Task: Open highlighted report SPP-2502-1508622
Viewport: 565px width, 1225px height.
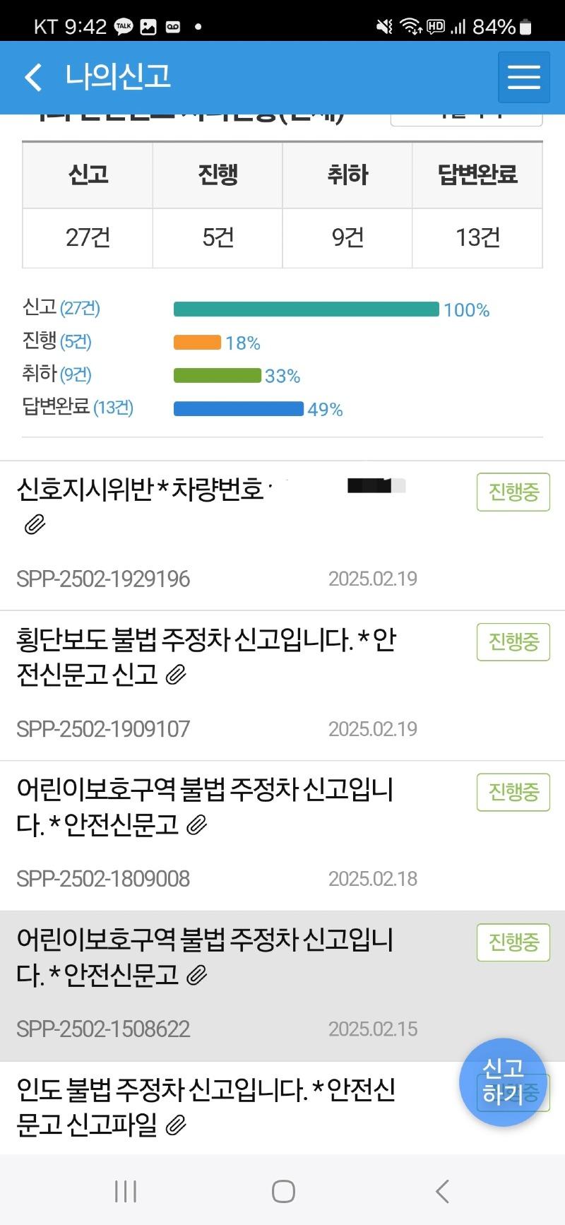Action: click(282, 986)
